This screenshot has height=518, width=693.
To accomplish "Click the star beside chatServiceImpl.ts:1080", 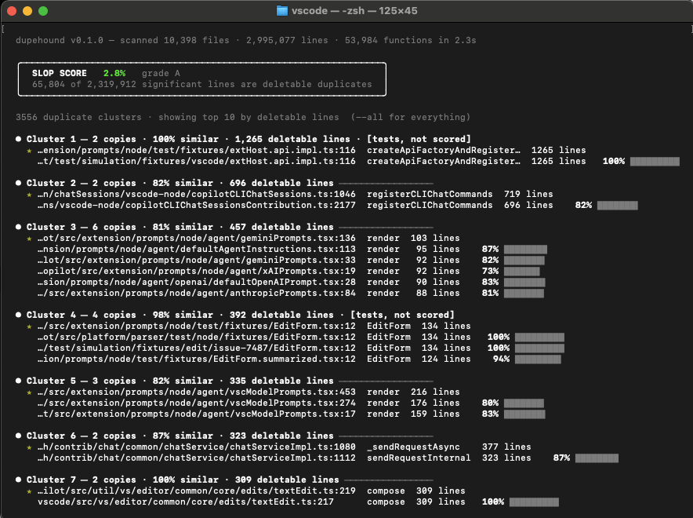I will tap(29, 447).
